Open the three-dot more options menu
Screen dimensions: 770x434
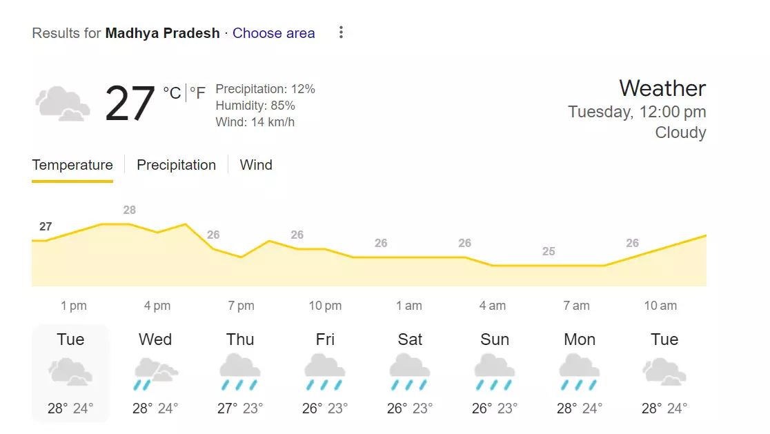coord(341,32)
